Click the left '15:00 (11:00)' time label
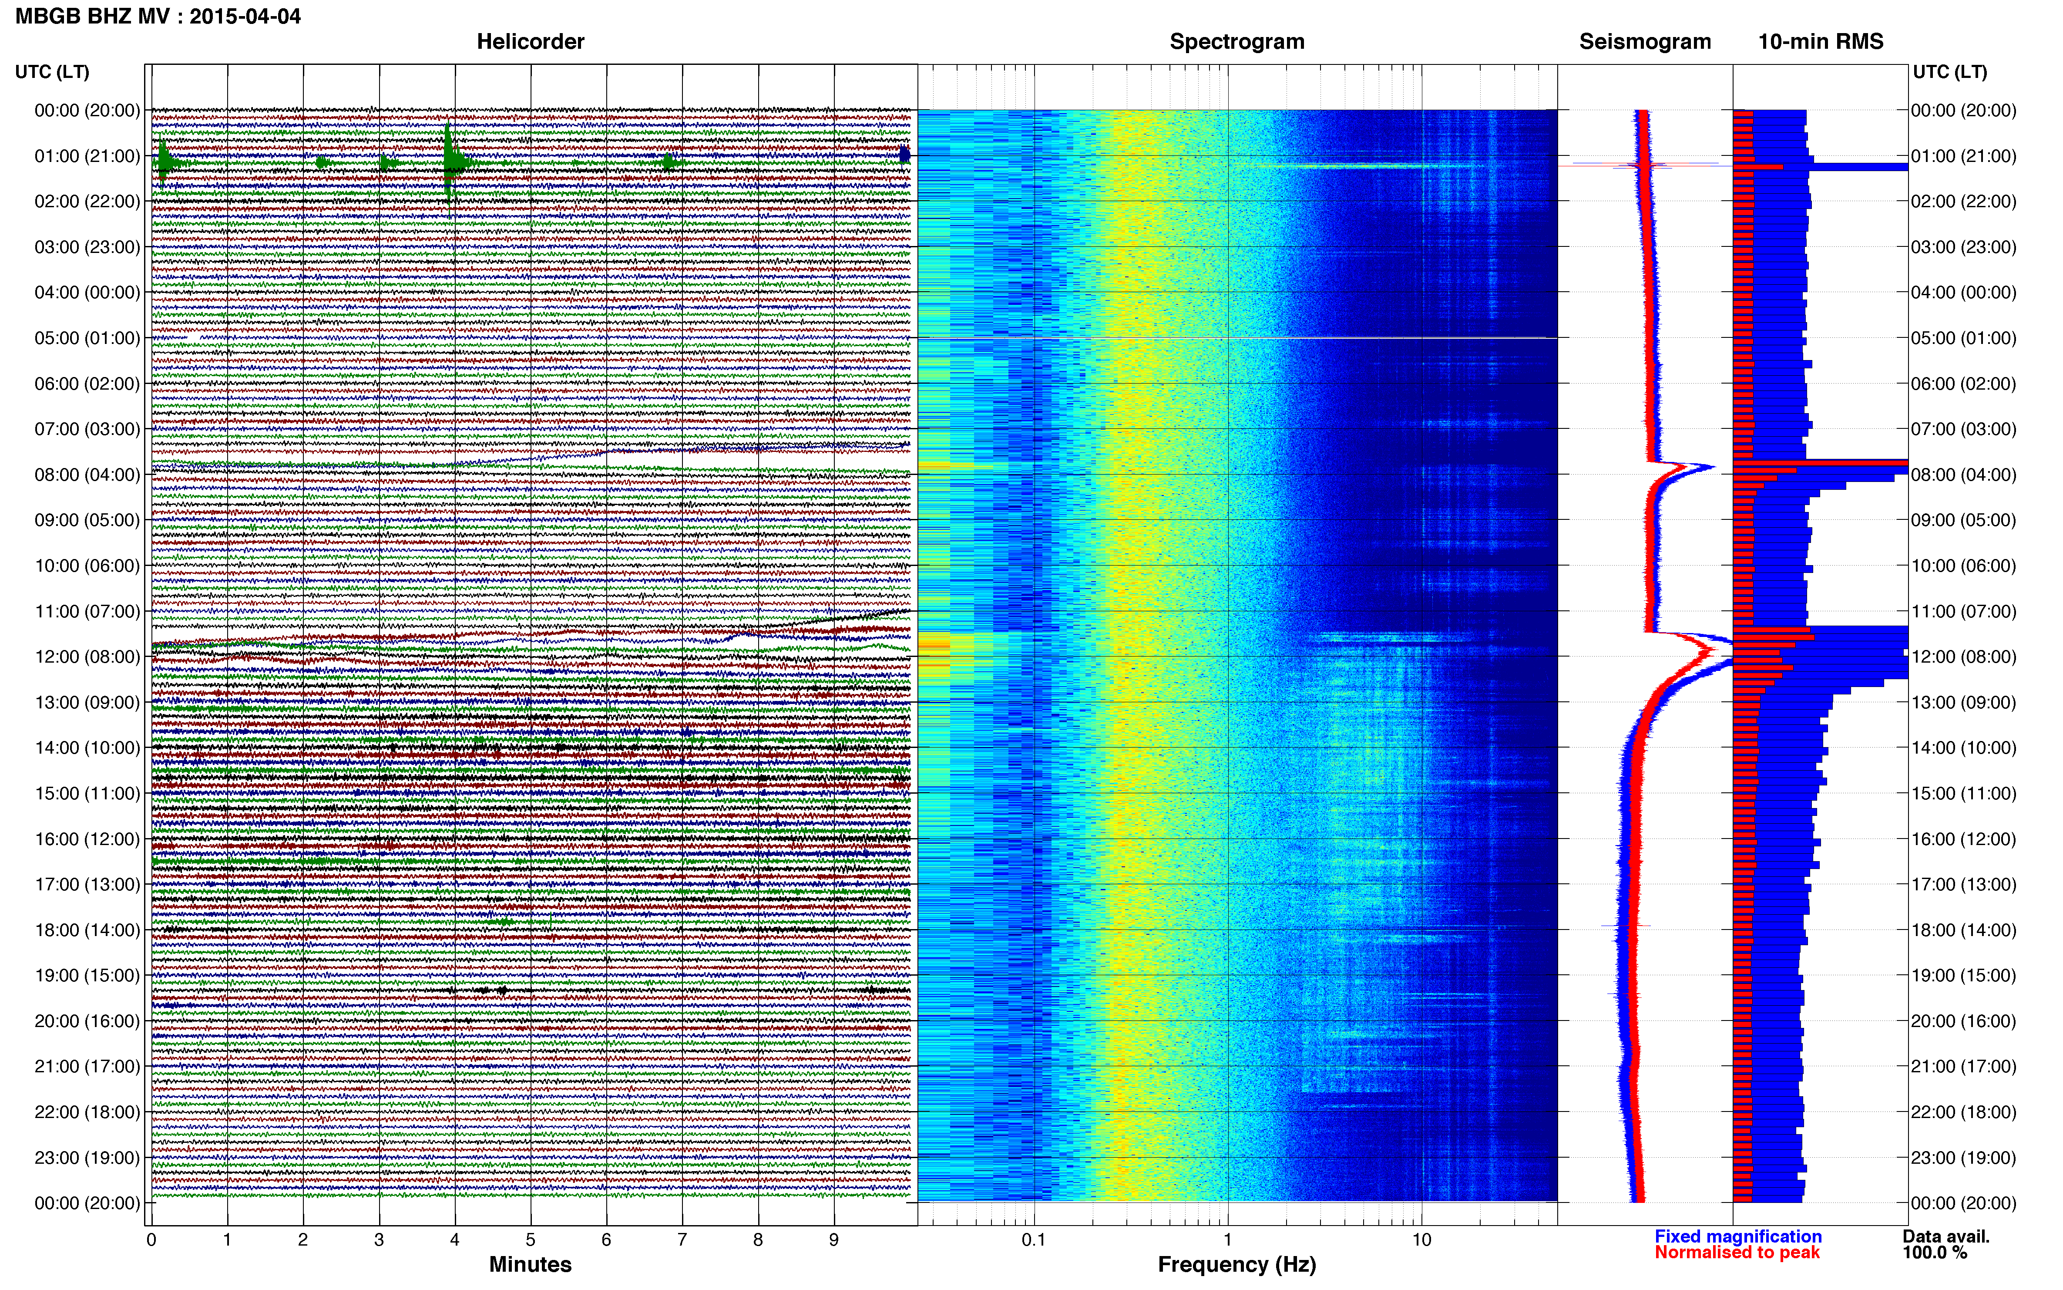Screen dimensions: 2063x1290 [x=87, y=793]
